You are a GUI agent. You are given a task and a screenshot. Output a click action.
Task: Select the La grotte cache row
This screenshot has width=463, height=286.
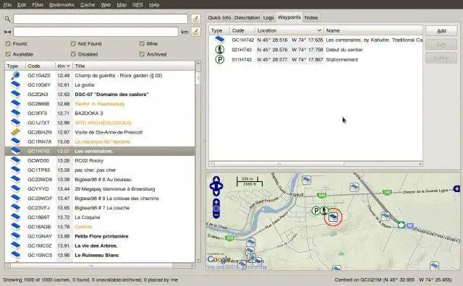(100, 85)
